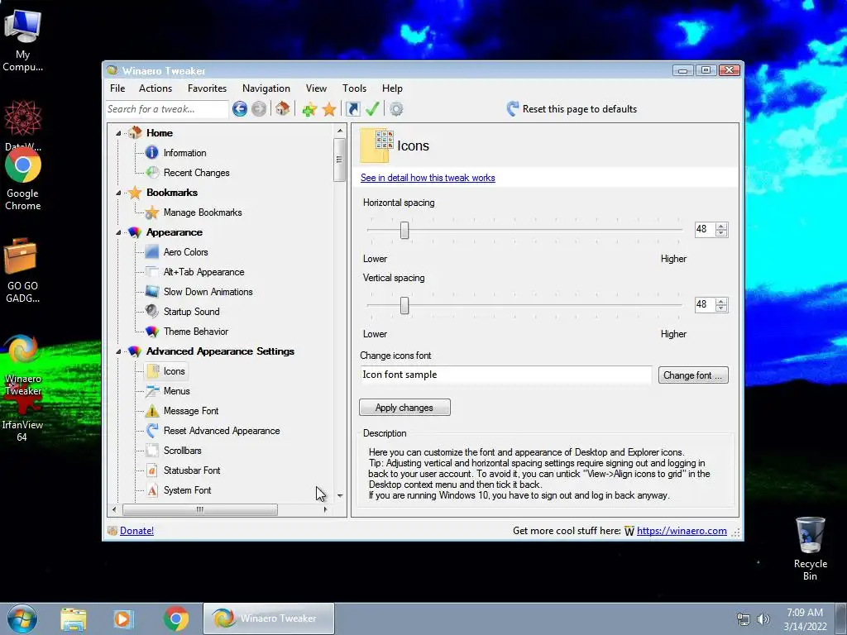This screenshot has width=847, height=635.
Task: Click the blue Back navigation arrow
Action: (x=240, y=109)
